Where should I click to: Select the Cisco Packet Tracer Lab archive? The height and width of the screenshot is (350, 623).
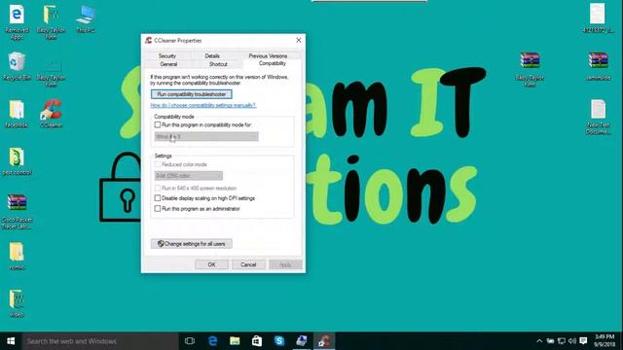tap(17, 212)
